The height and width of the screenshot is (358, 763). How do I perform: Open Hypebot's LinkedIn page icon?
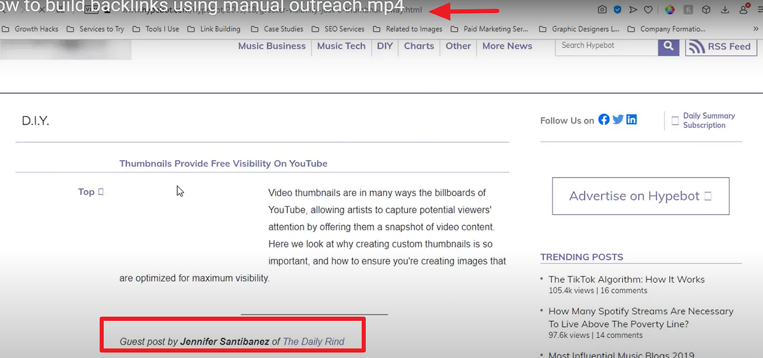coord(632,119)
